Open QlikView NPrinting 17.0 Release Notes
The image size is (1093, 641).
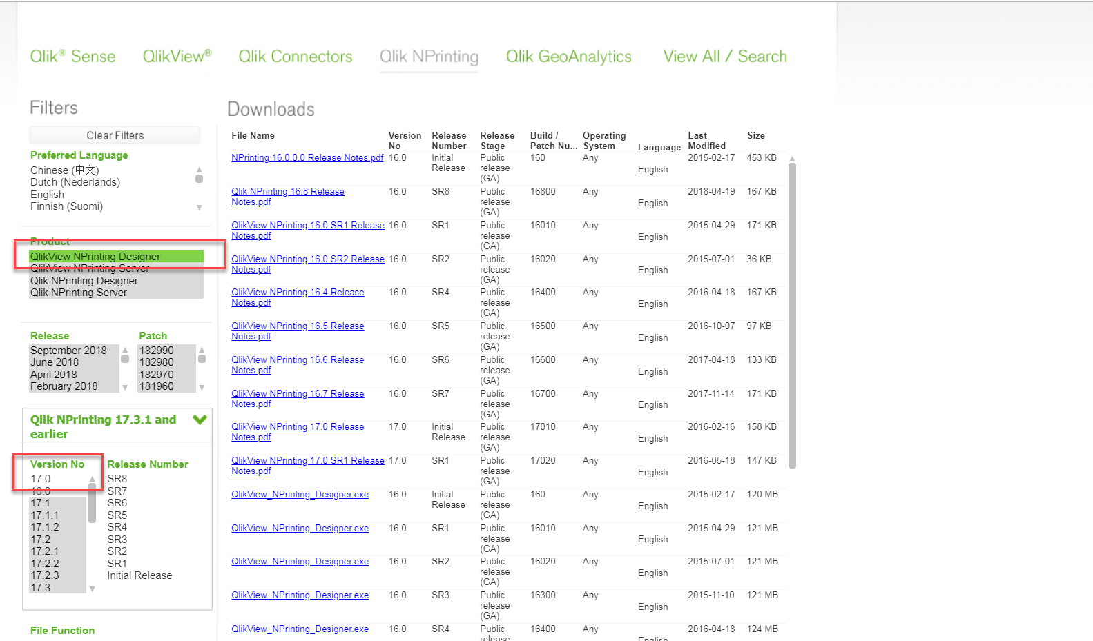pyautogui.click(x=298, y=432)
